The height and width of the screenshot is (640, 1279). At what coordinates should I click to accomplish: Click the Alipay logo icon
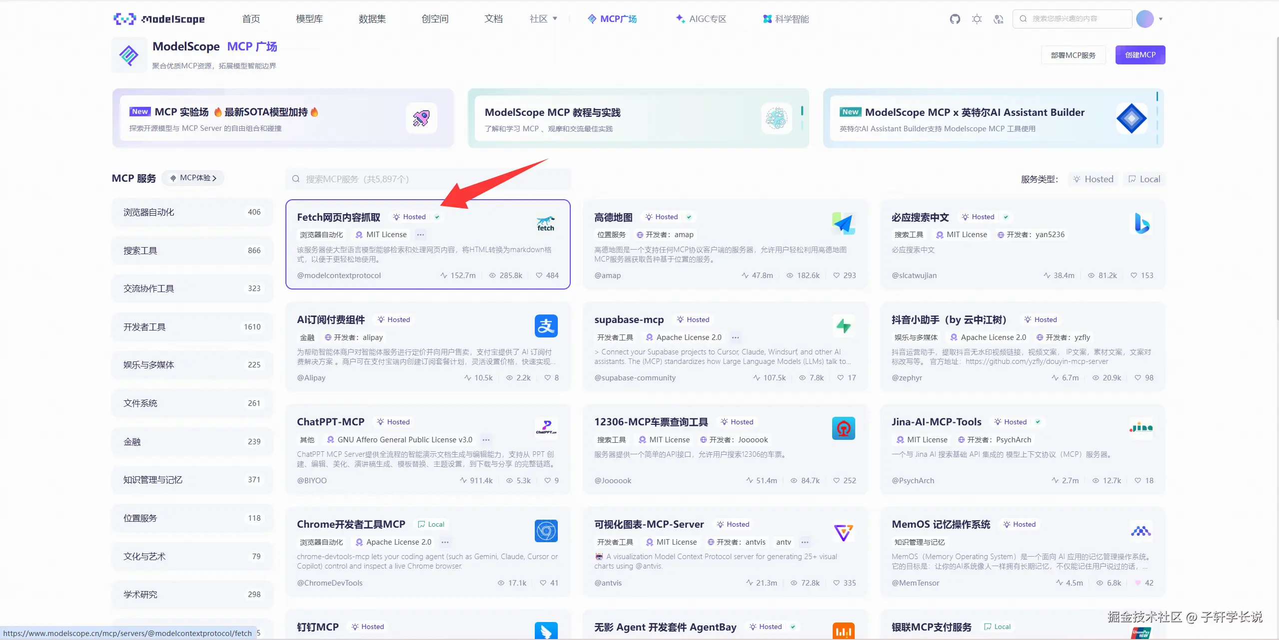(546, 326)
